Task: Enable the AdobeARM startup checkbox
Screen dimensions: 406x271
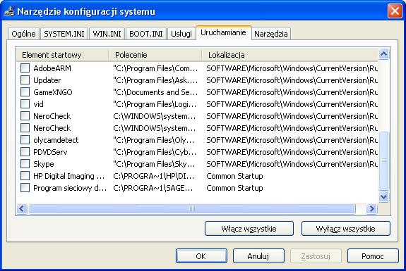Action: (x=25, y=68)
